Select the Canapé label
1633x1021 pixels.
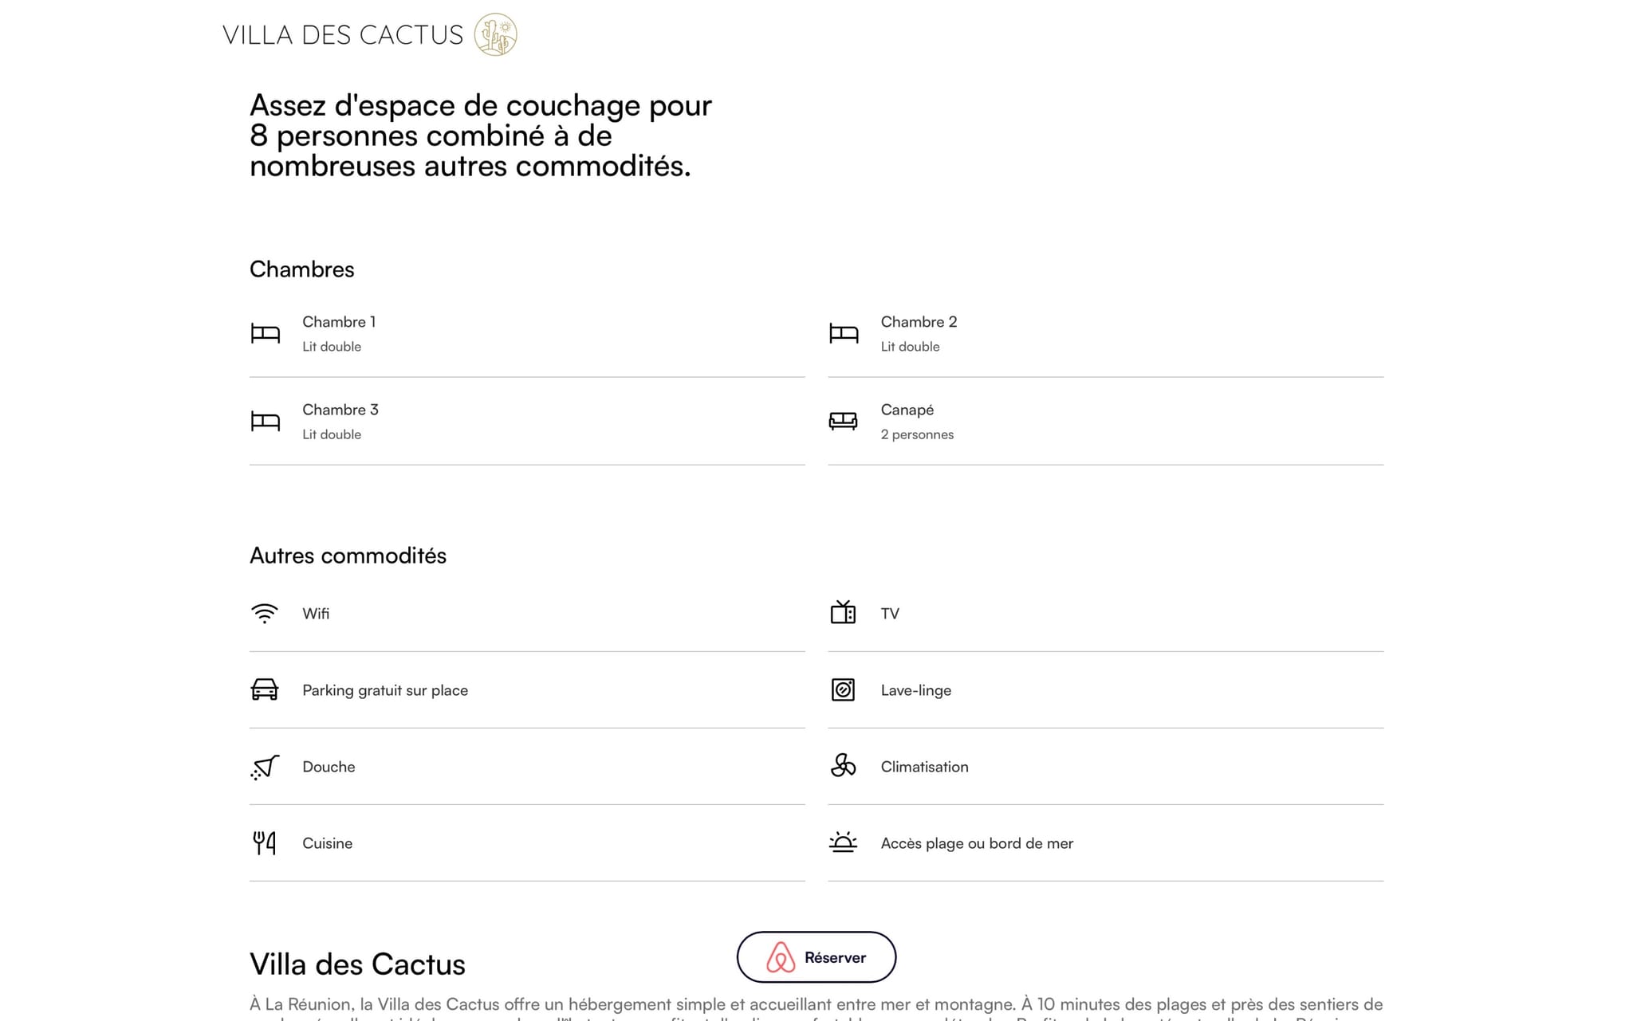pos(907,410)
